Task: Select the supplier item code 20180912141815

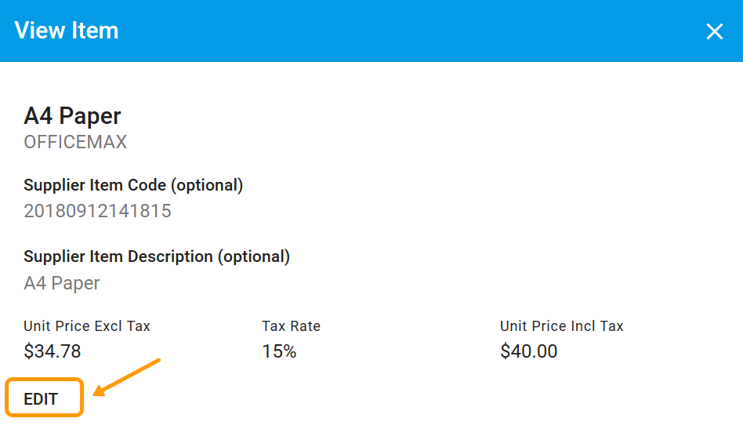Action: 97,211
